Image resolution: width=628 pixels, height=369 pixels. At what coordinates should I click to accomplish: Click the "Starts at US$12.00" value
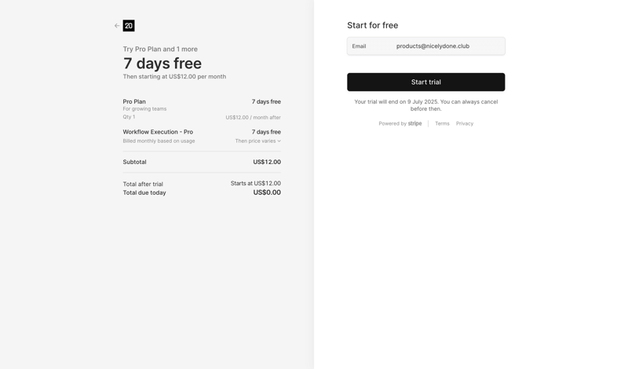[x=255, y=183]
